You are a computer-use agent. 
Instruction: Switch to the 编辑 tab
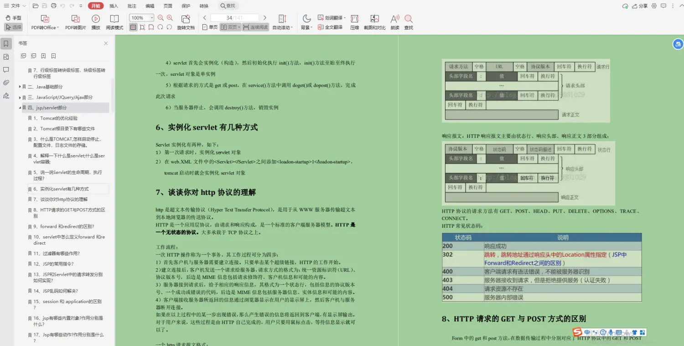pyautogui.click(x=150, y=6)
